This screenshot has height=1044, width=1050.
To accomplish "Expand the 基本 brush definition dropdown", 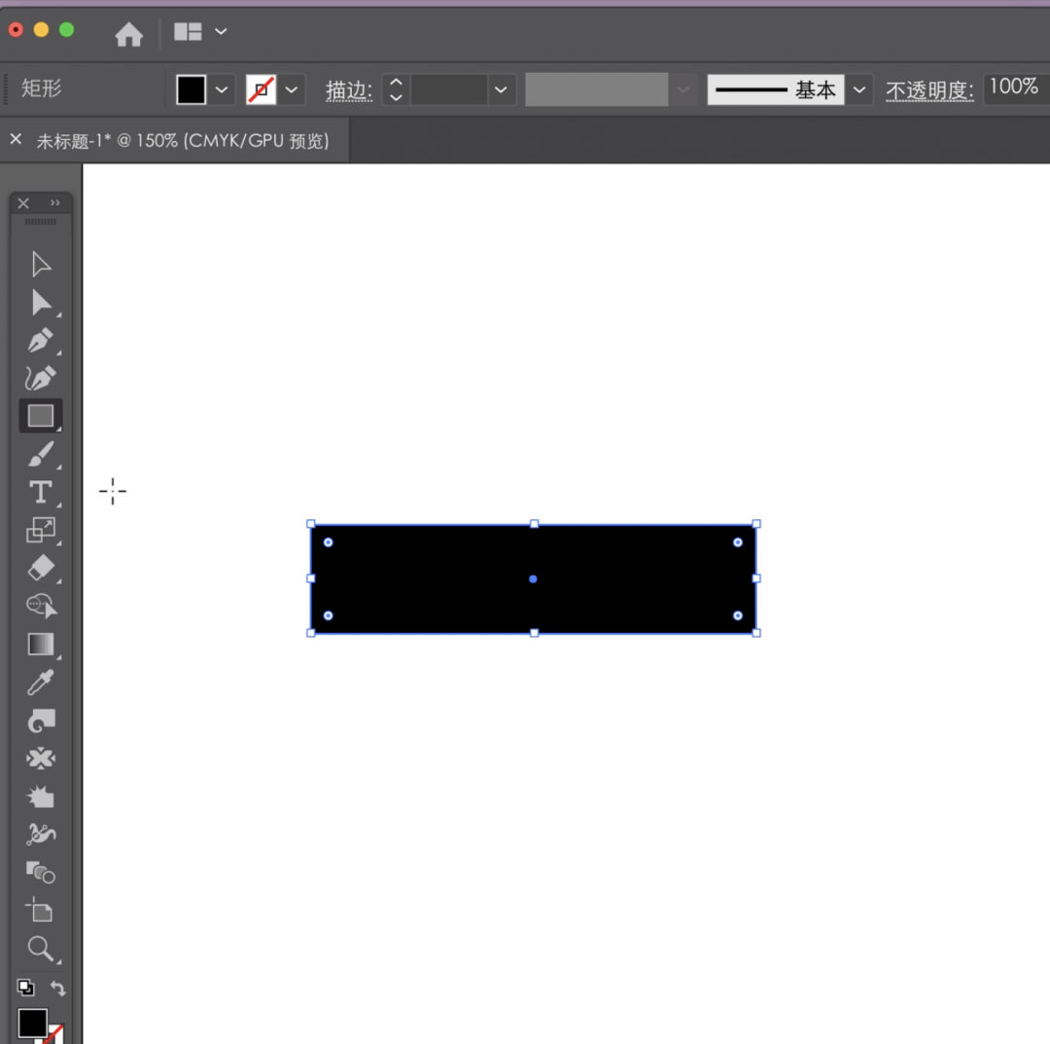I will [x=858, y=90].
